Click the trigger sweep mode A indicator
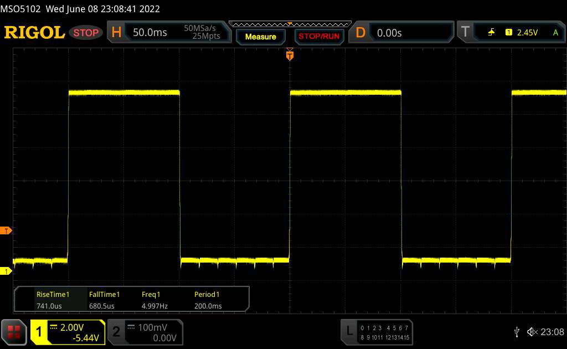Screen dimensions: 567x349 tap(556, 33)
